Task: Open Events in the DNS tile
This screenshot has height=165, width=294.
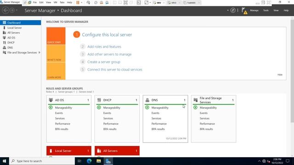Action: [155, 113]
